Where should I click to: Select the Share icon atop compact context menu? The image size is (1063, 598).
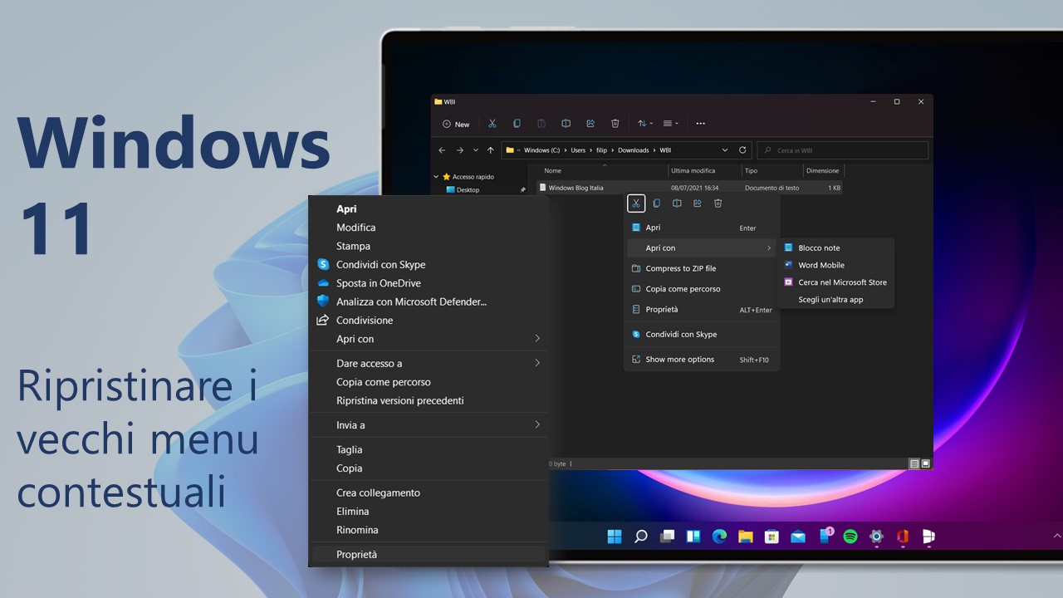coord(698,203)
